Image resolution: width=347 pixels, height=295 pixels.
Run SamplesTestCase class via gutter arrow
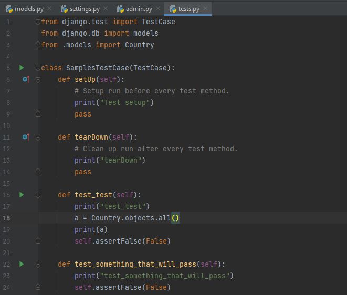point(22,68)
